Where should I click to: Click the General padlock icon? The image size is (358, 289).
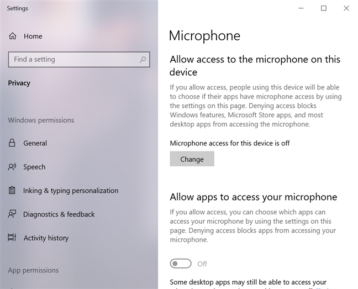click(x=12, y=143)
